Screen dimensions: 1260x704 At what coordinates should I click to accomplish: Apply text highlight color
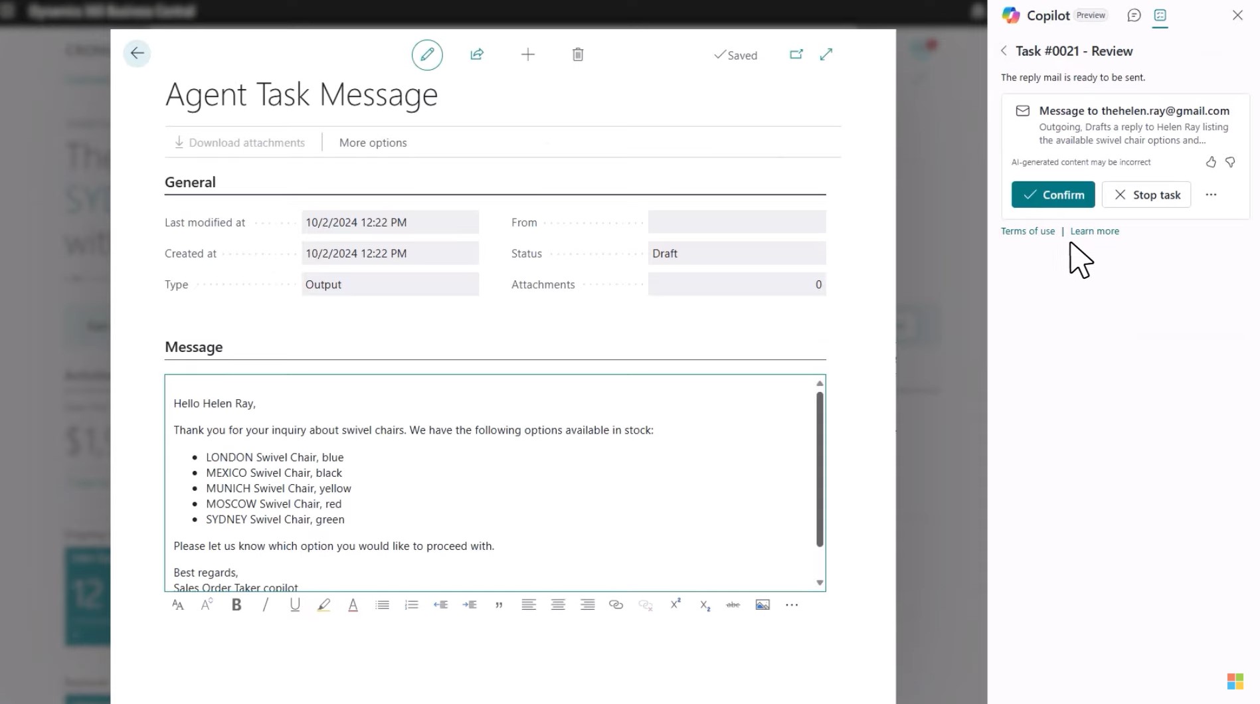tap(324, 605)
